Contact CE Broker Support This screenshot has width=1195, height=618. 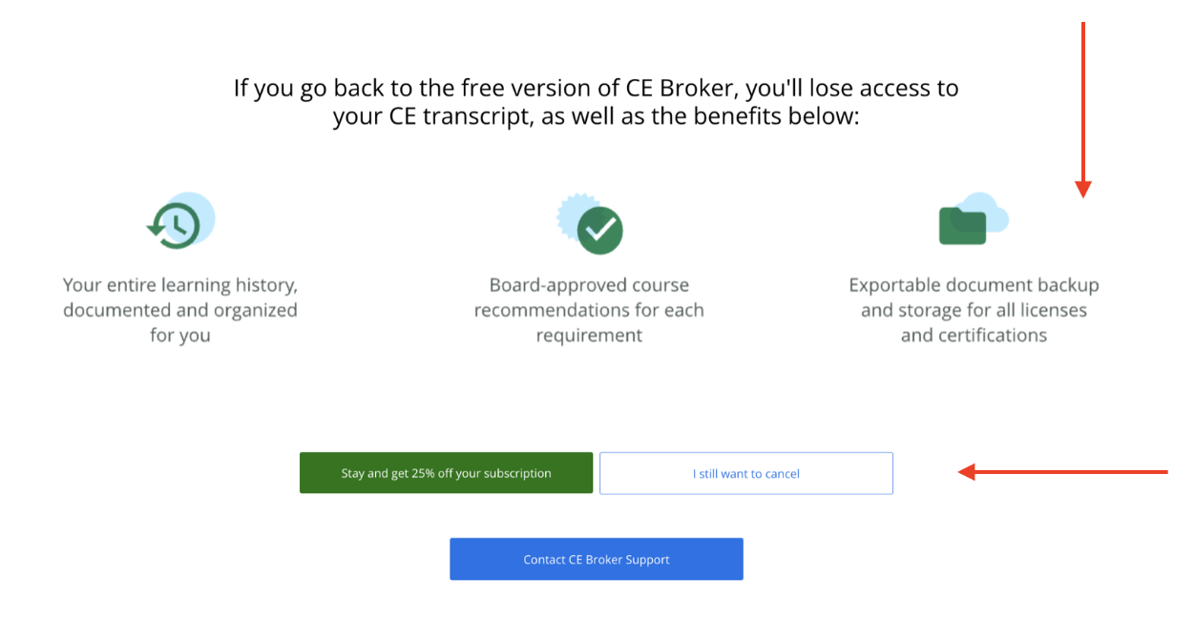(x=597, y=559)
